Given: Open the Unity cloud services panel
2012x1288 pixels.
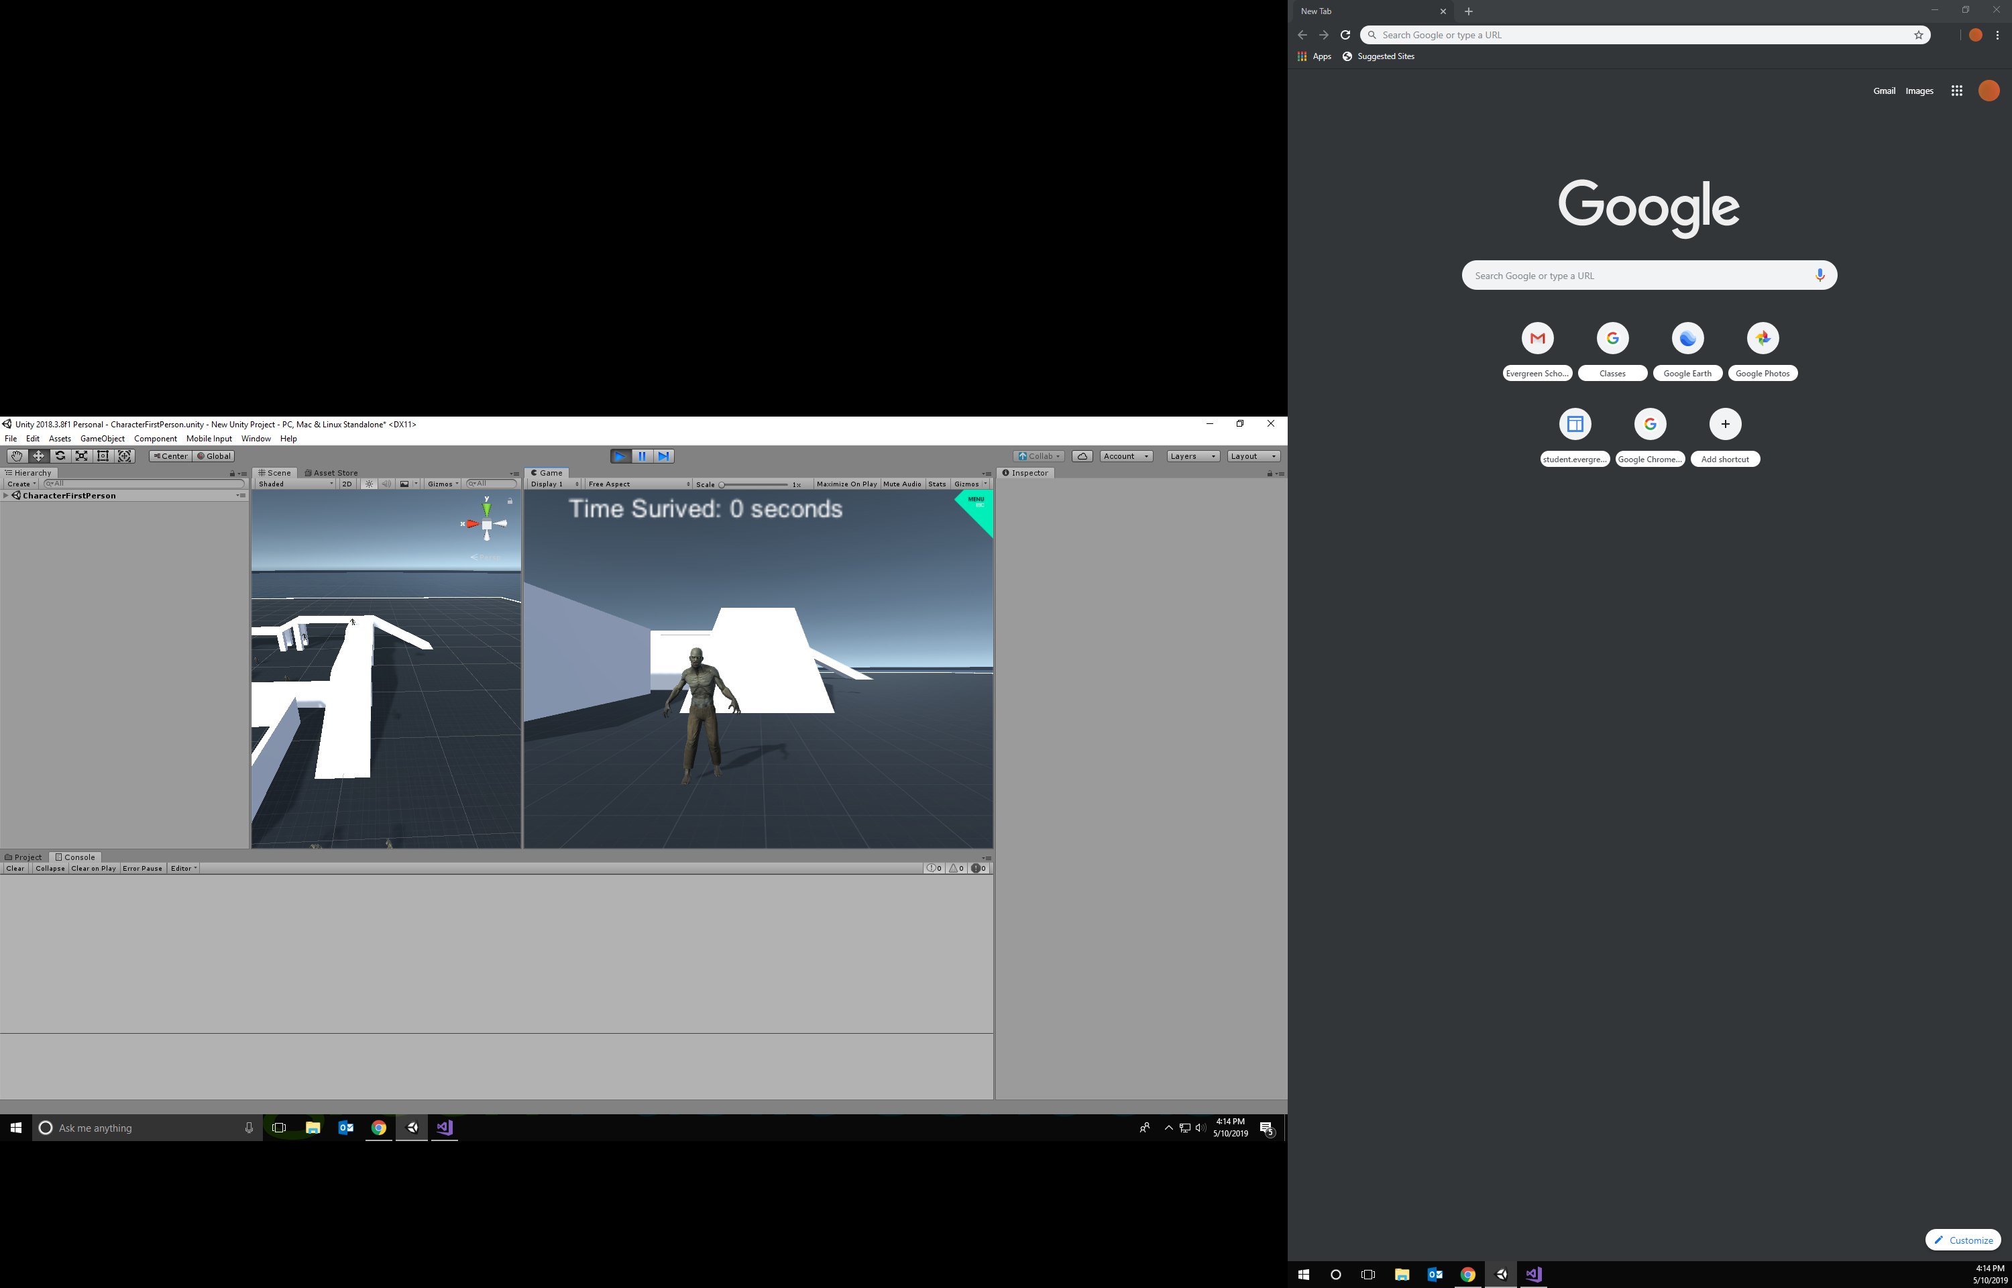Looking at the screenshot, I should coord(1082,455).
